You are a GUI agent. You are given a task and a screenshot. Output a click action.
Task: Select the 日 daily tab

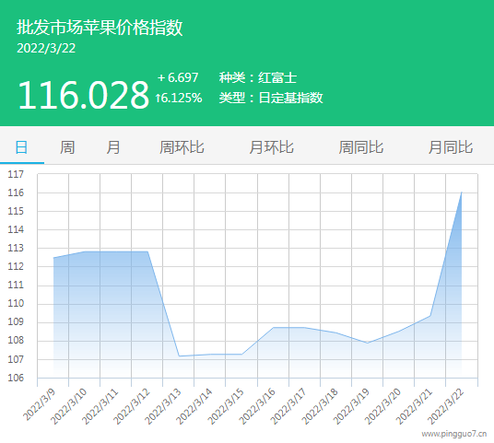pyautogui.click(x=21, y=147)
